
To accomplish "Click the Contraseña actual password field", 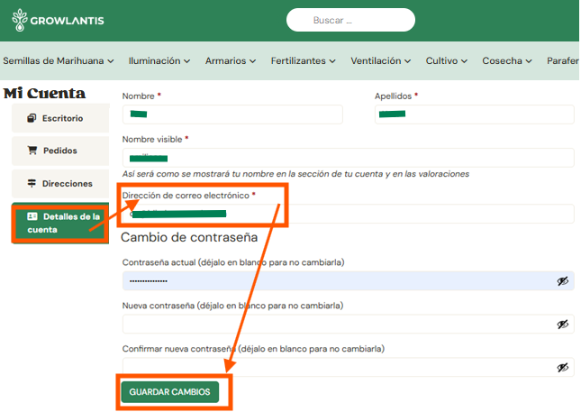I will click(349, 280).
